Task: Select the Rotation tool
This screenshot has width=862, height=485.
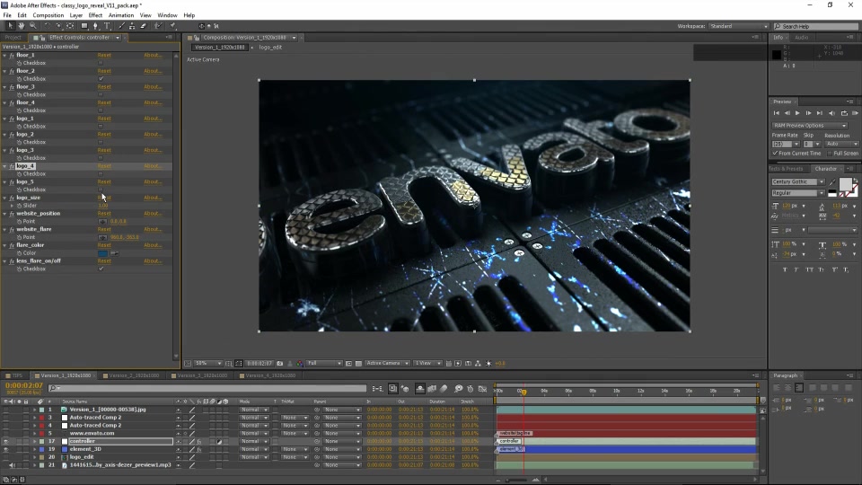Action: click(48, 26)
